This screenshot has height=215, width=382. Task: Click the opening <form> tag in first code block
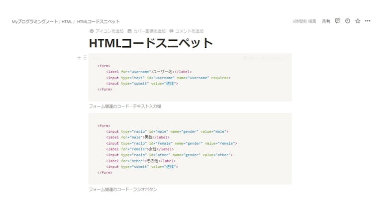[x=104, y=66]
